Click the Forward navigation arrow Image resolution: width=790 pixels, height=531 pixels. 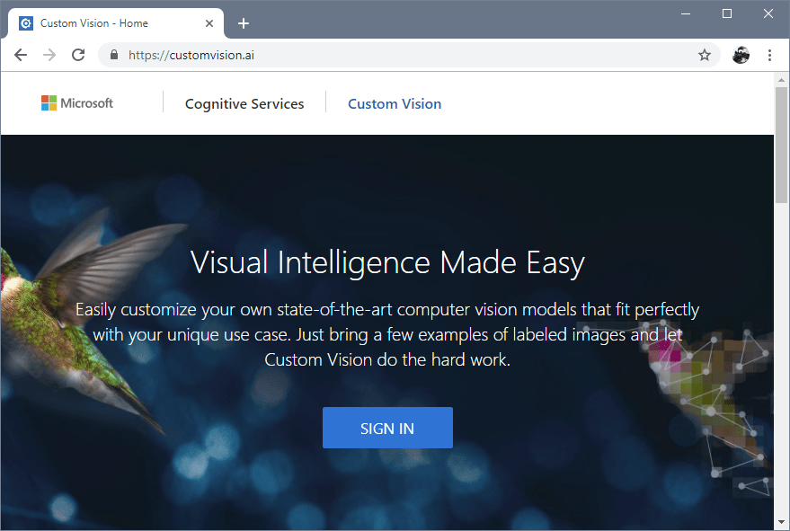coord(49,54)
